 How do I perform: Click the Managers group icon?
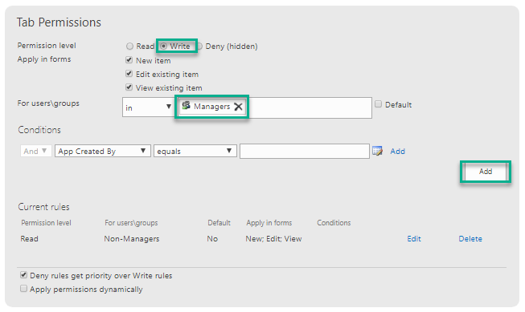[187, 106]
